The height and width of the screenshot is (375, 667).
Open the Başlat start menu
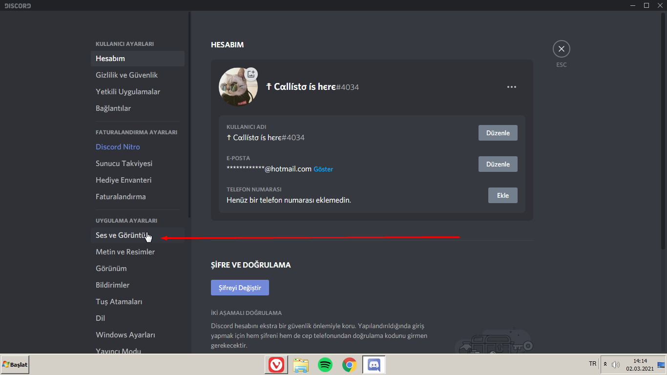click(x=15, y=365)
